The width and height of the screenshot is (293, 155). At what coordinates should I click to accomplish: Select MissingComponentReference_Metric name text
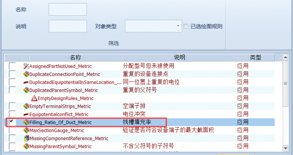[x=69, y=138]
